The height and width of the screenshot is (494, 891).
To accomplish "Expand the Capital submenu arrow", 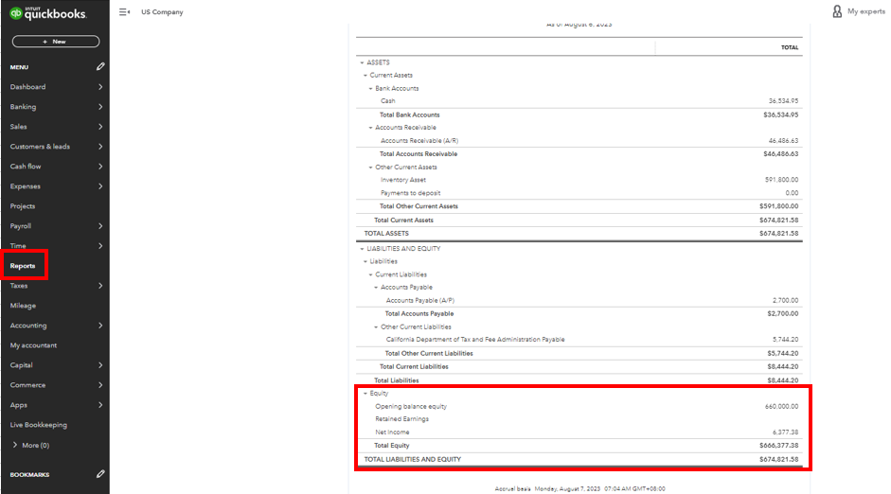I will [x=100, y=365].
